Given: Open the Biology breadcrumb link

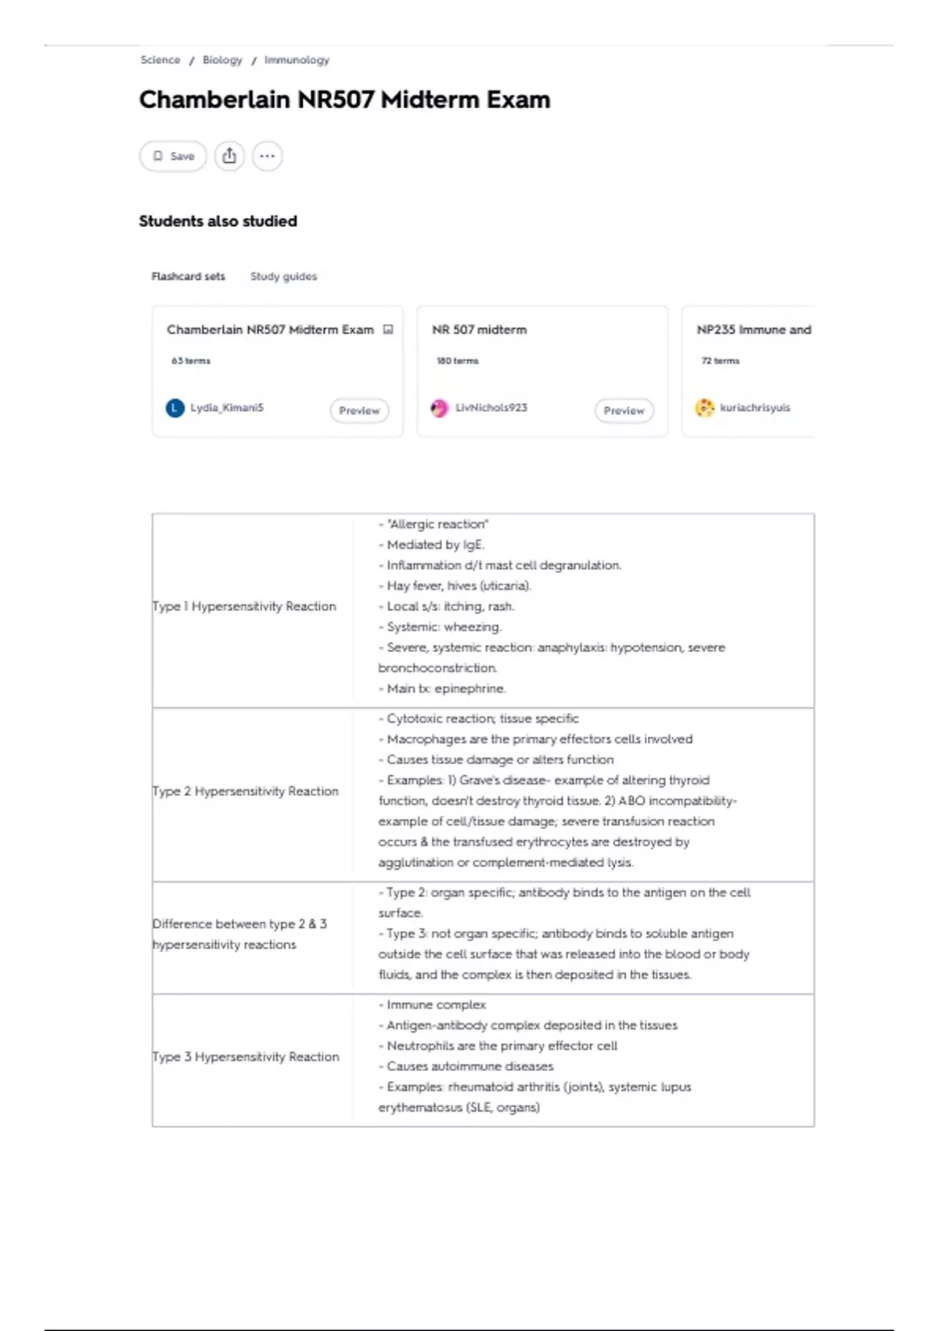Looking at the screenshot, I should pos(222,60).
